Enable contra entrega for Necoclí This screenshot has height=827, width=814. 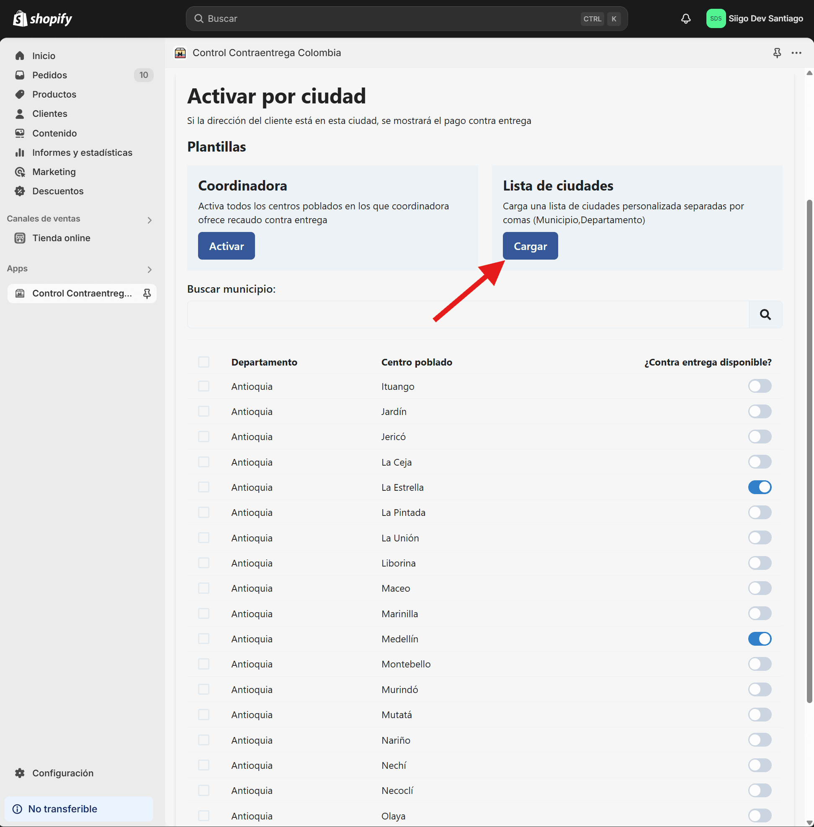[760, 790]
